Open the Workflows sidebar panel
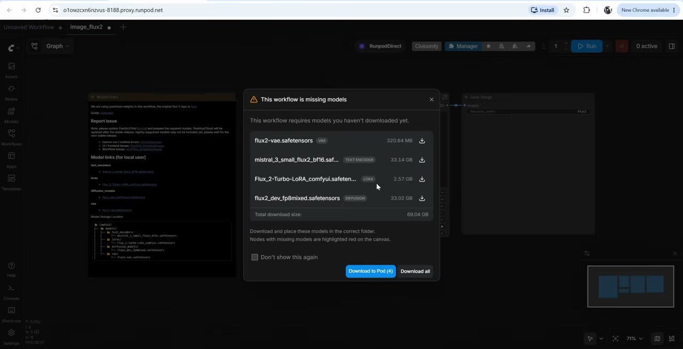This screenshot has height=349, width=683. click(x=11, y=137)
